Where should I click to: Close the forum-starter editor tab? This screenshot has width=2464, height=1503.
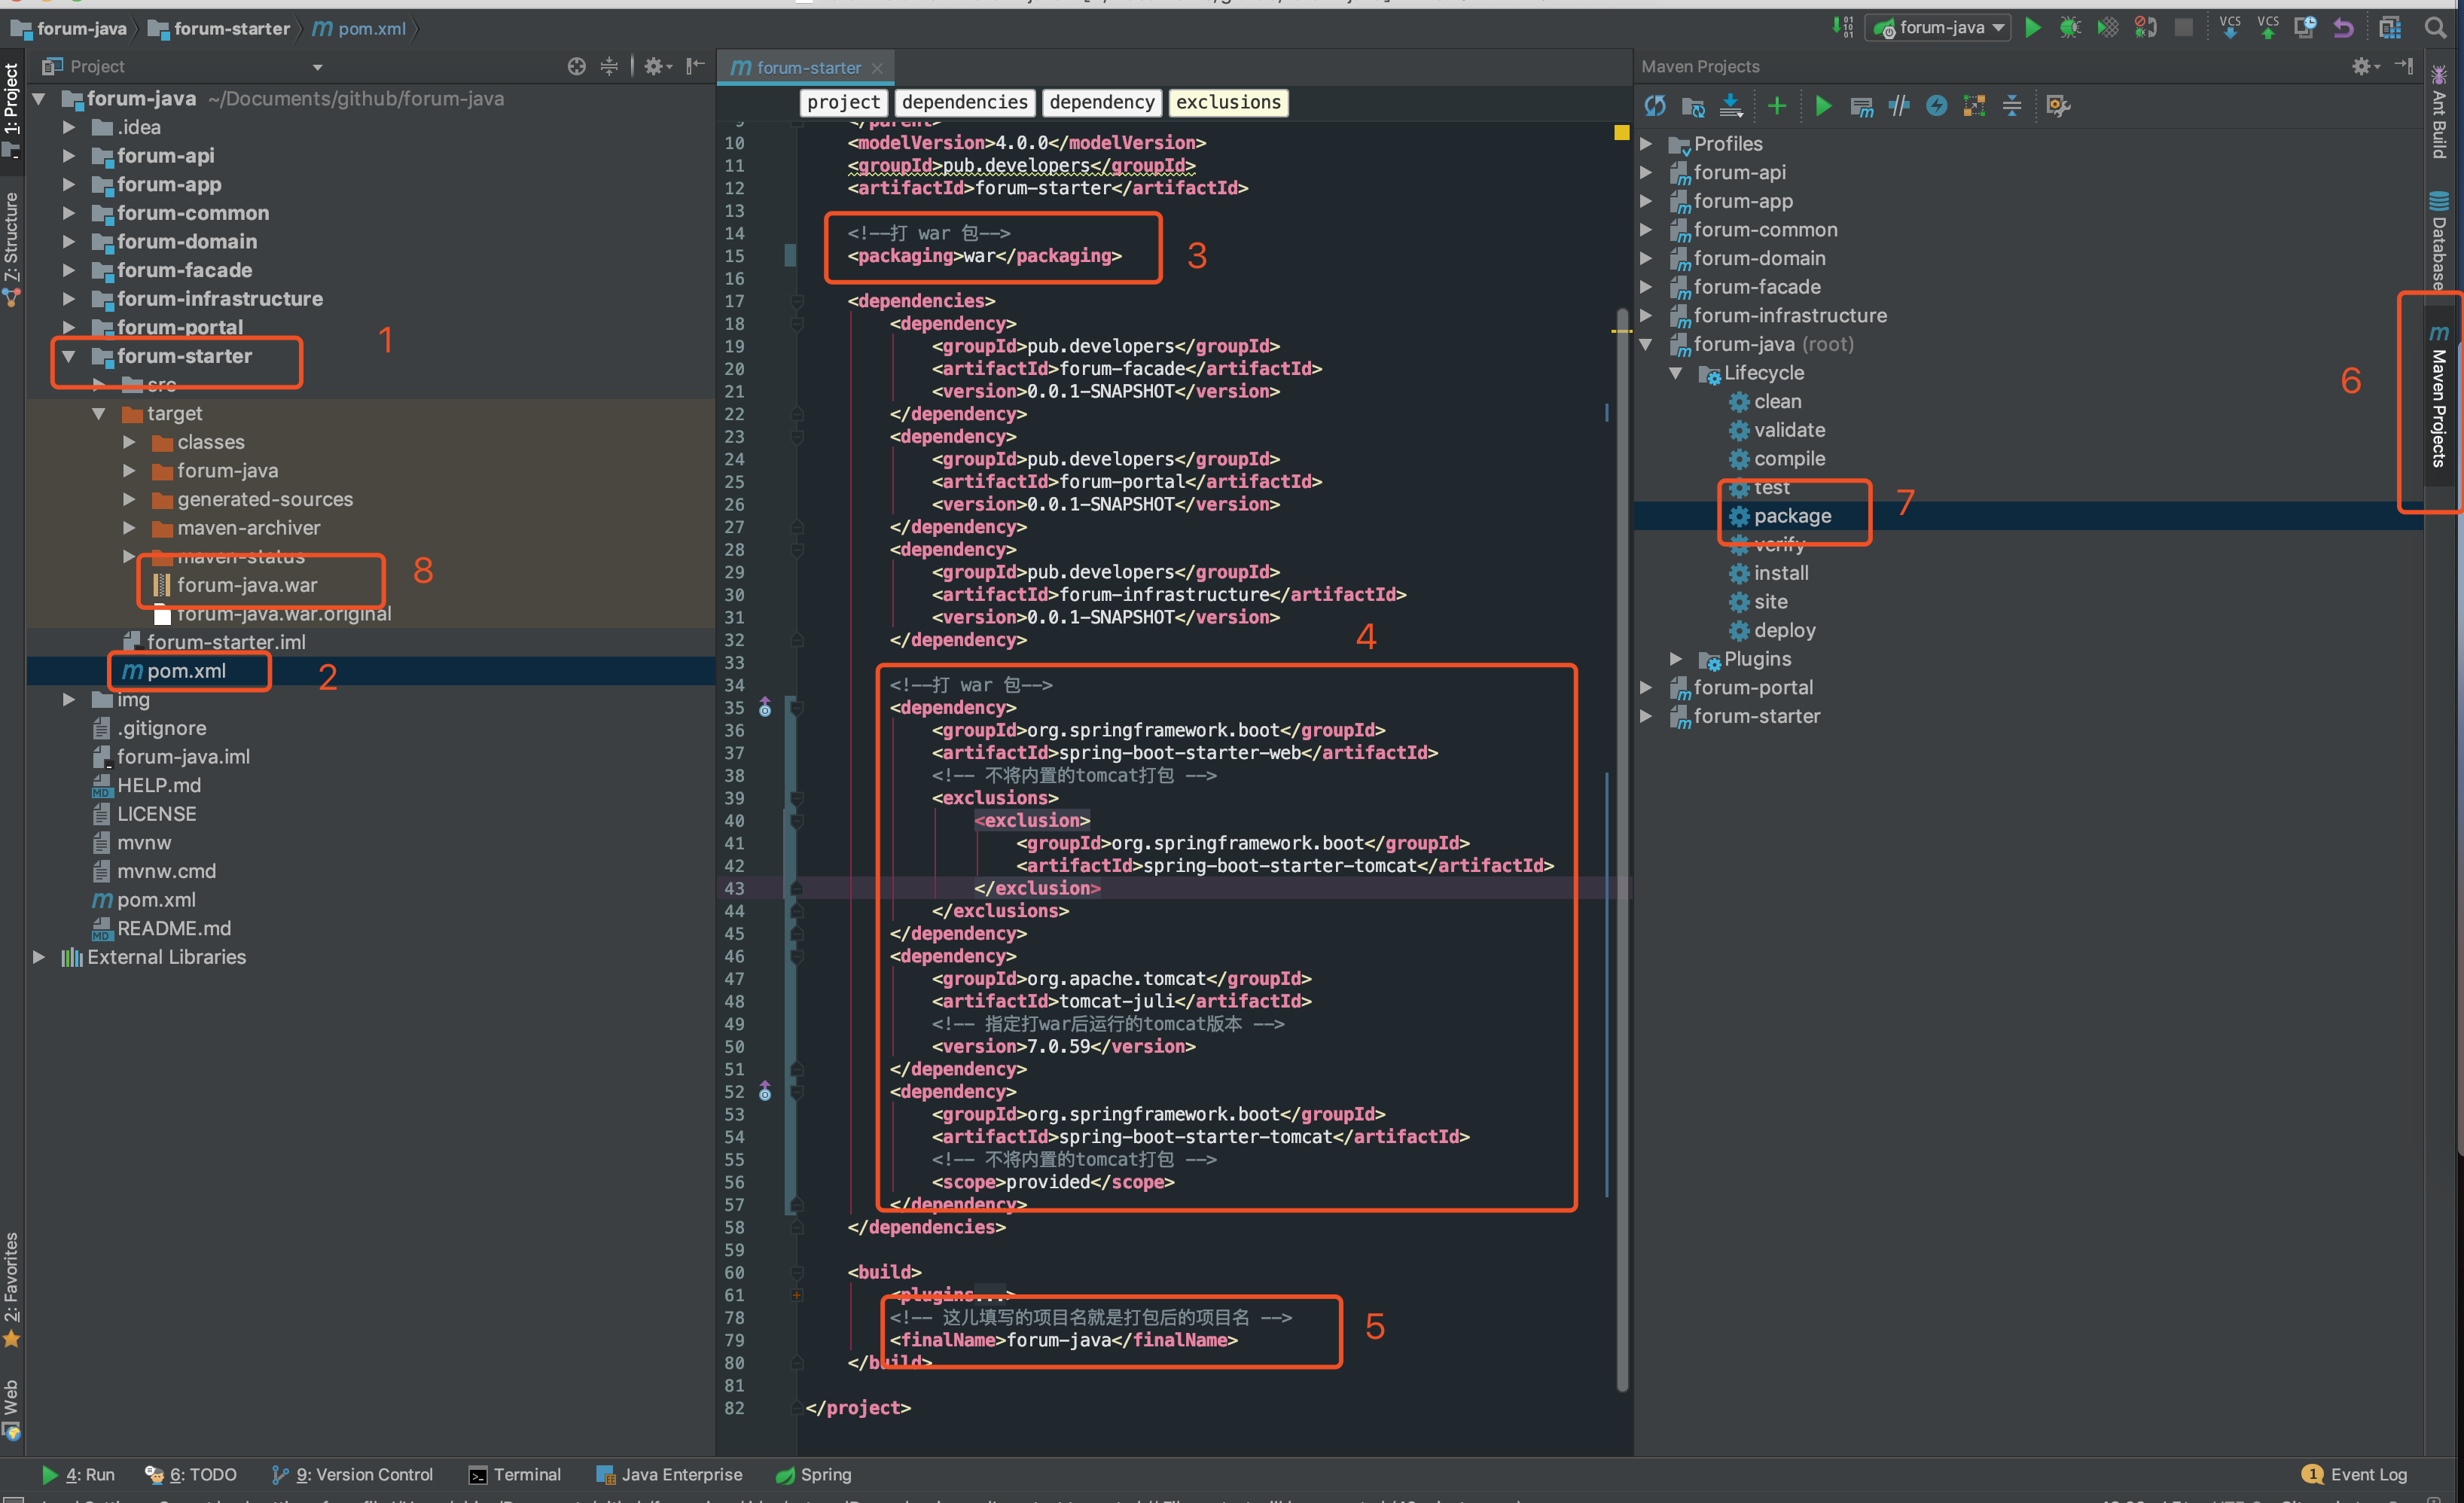click(x=877, y=68)
